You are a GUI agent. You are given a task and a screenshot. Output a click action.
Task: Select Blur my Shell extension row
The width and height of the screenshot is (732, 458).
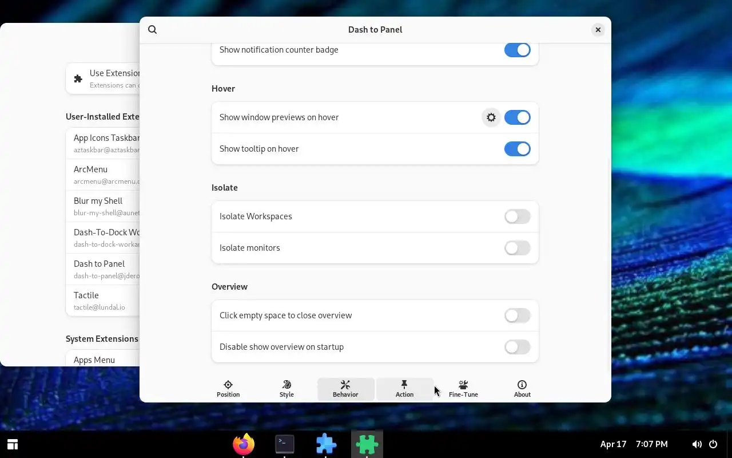103,206
